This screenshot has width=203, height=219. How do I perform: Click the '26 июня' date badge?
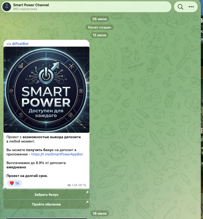[100, 19]
